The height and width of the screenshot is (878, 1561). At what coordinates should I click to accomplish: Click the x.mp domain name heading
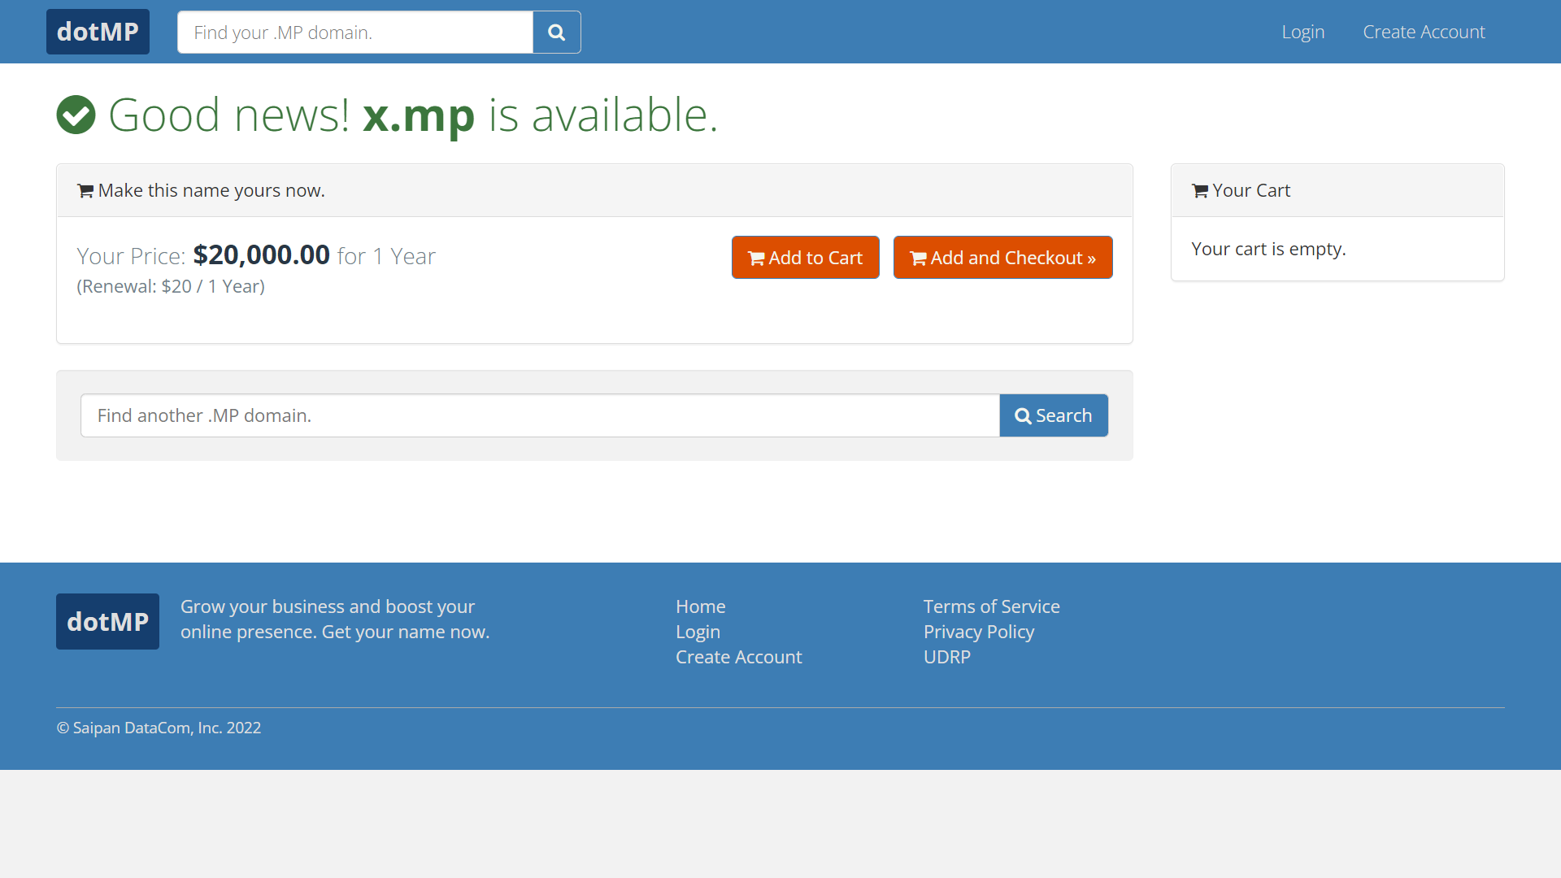pos(418,115)
